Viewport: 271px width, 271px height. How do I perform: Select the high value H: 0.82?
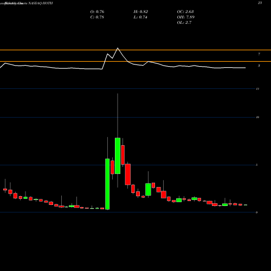point(141,12)
